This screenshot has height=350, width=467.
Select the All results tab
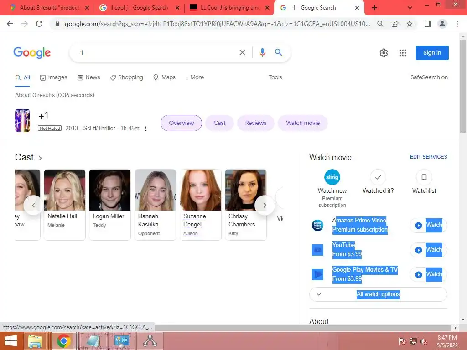pyautogui.click(x=23, y=77)
